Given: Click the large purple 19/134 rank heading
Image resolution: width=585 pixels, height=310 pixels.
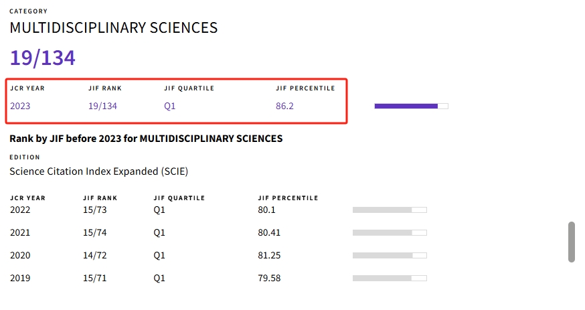Looking at the screenshot, I should [x=43, y=58].
